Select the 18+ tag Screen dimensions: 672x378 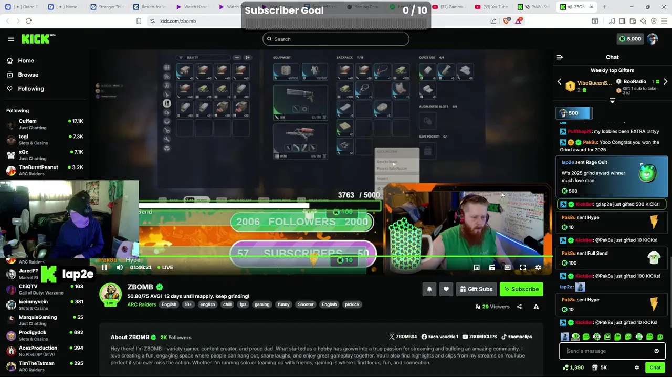point(188,304)
